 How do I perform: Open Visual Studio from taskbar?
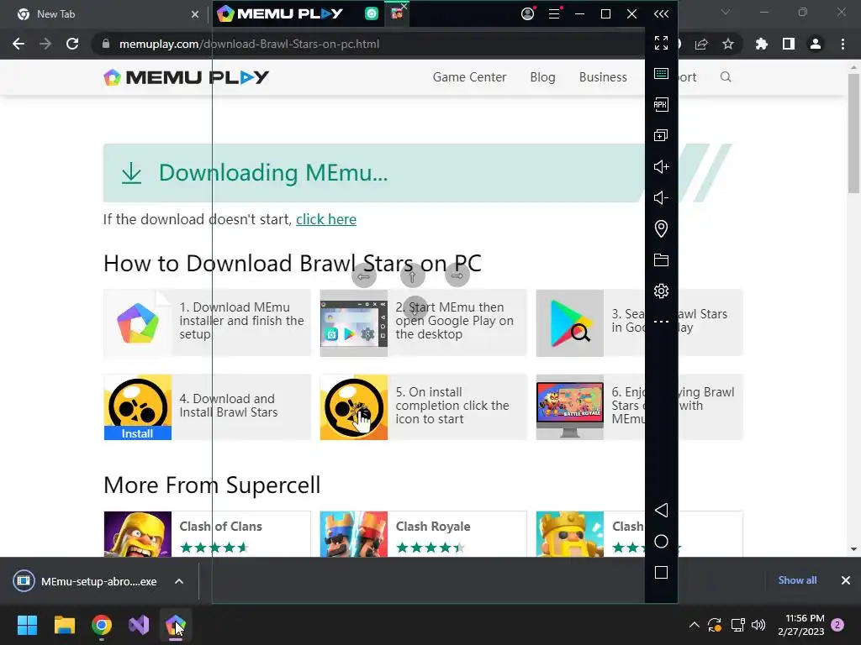click(139, 625)
